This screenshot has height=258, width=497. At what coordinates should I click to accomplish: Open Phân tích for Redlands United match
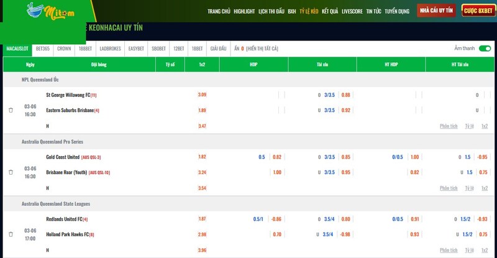point(449,250)
